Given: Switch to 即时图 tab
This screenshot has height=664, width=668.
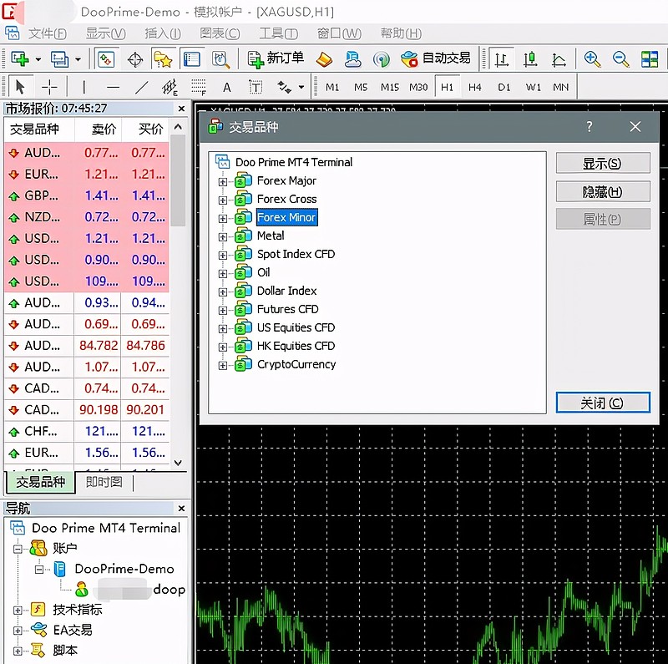Looking at the screenshot, I should pyautogui.click(x=104, y=482).
